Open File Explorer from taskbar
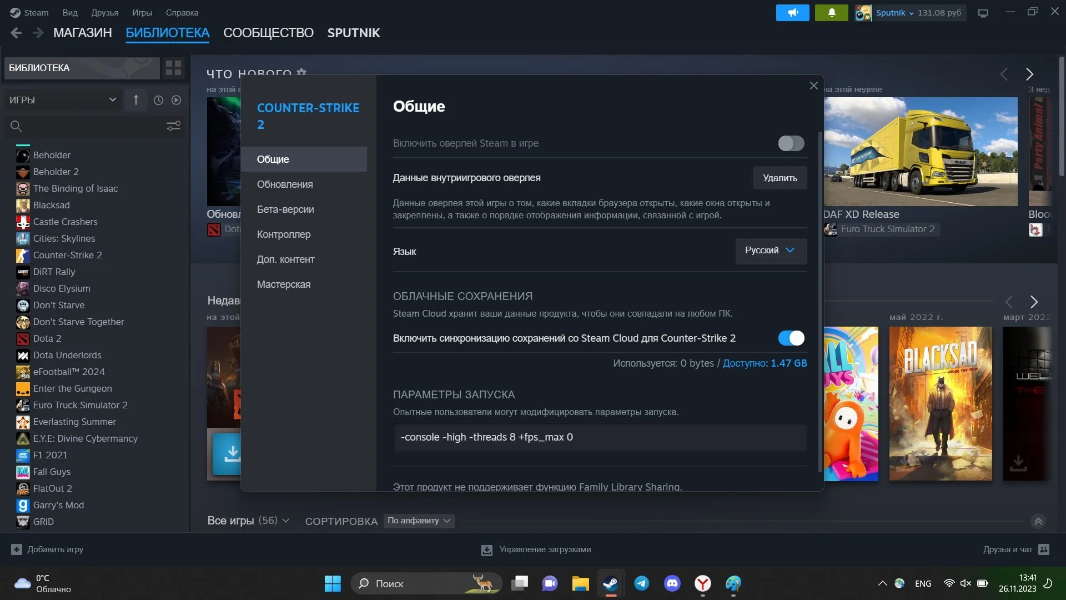The width and height of the screenshot is (1066, 600). pos(580,583)
